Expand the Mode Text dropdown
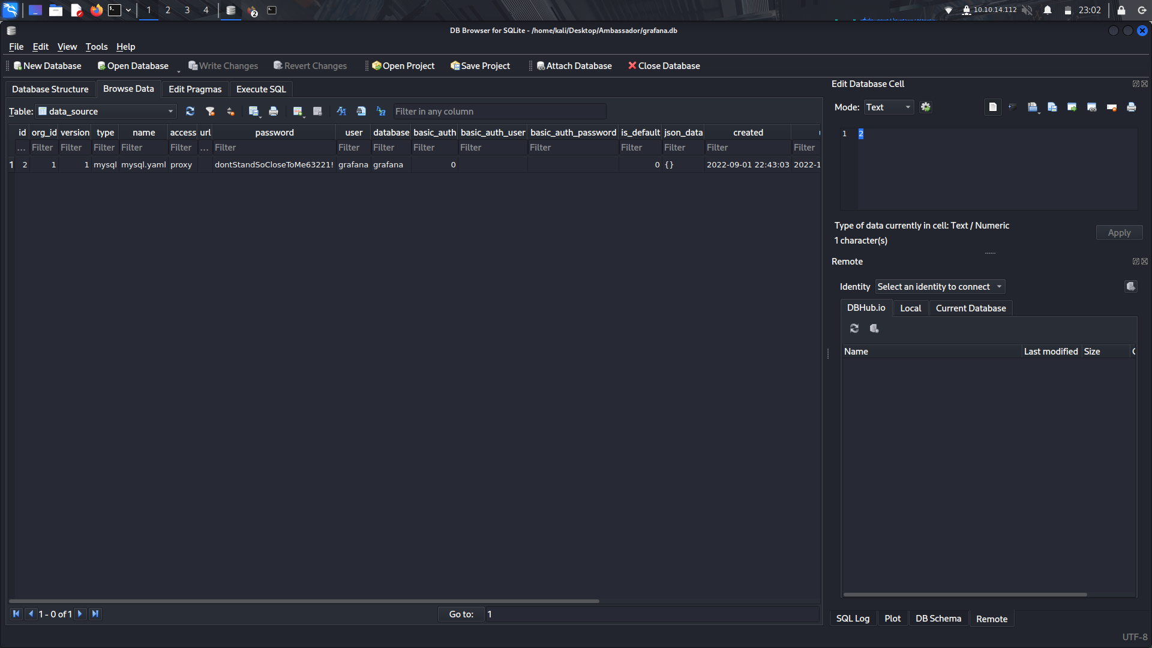The height and width of the screenshot is (648, 1152). [889, 107]
